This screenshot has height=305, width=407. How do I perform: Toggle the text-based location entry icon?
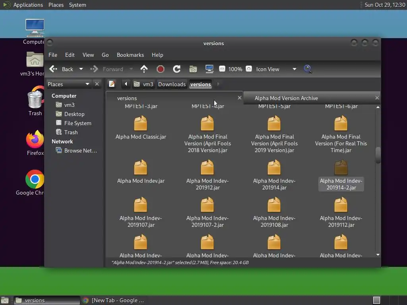click(x=112, y=84)
